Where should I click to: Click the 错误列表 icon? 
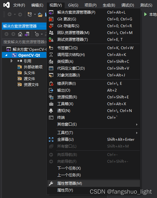[x=51, y=84]
